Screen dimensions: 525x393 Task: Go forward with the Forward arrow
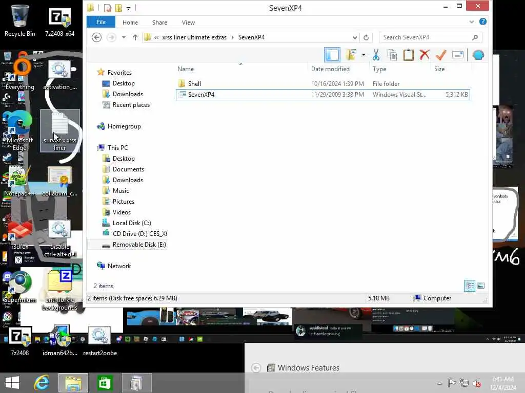pyautogui.click(x=111, y=37)
